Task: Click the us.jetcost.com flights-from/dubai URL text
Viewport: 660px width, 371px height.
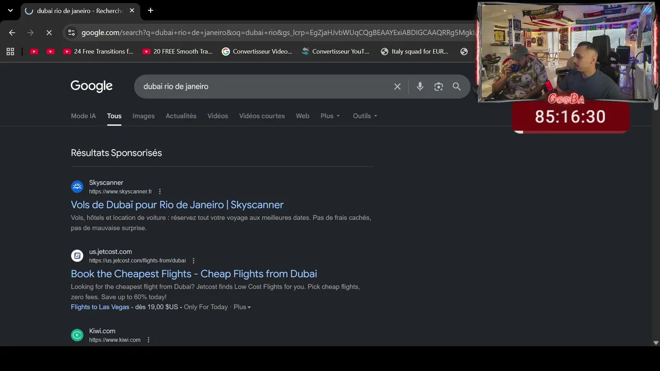Action: click(137, 261)
